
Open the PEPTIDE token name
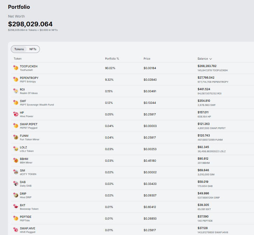(26, 217)
